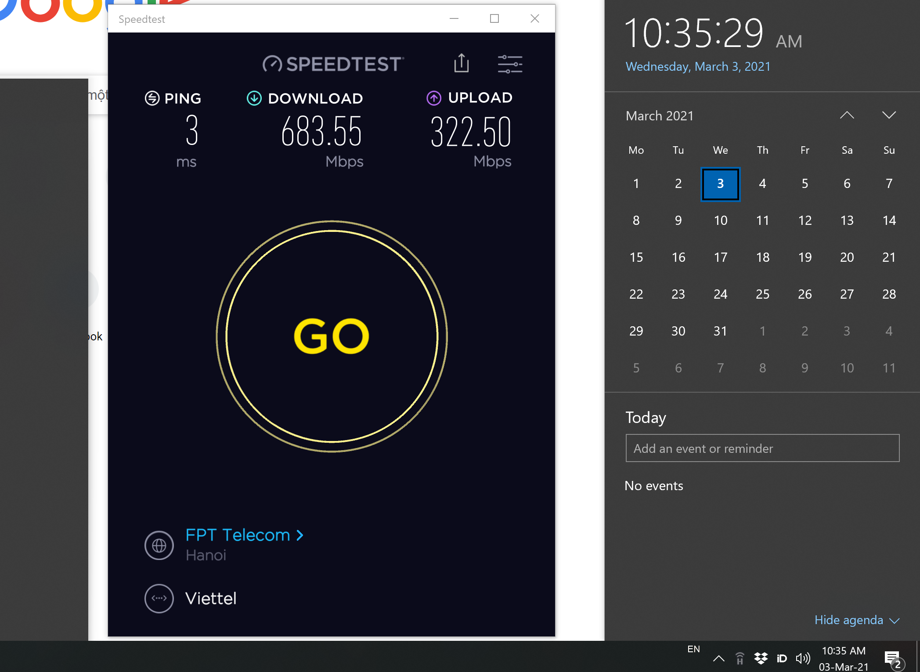Image resolution: width=920 pixels, height=672 pixels.
Task: Show hidden icons in system tray
Action: tap(718, 658)
